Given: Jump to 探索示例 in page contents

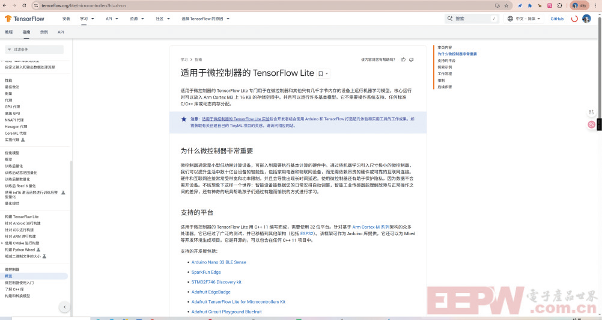Looking at the screenshot, I should (445, 67).
